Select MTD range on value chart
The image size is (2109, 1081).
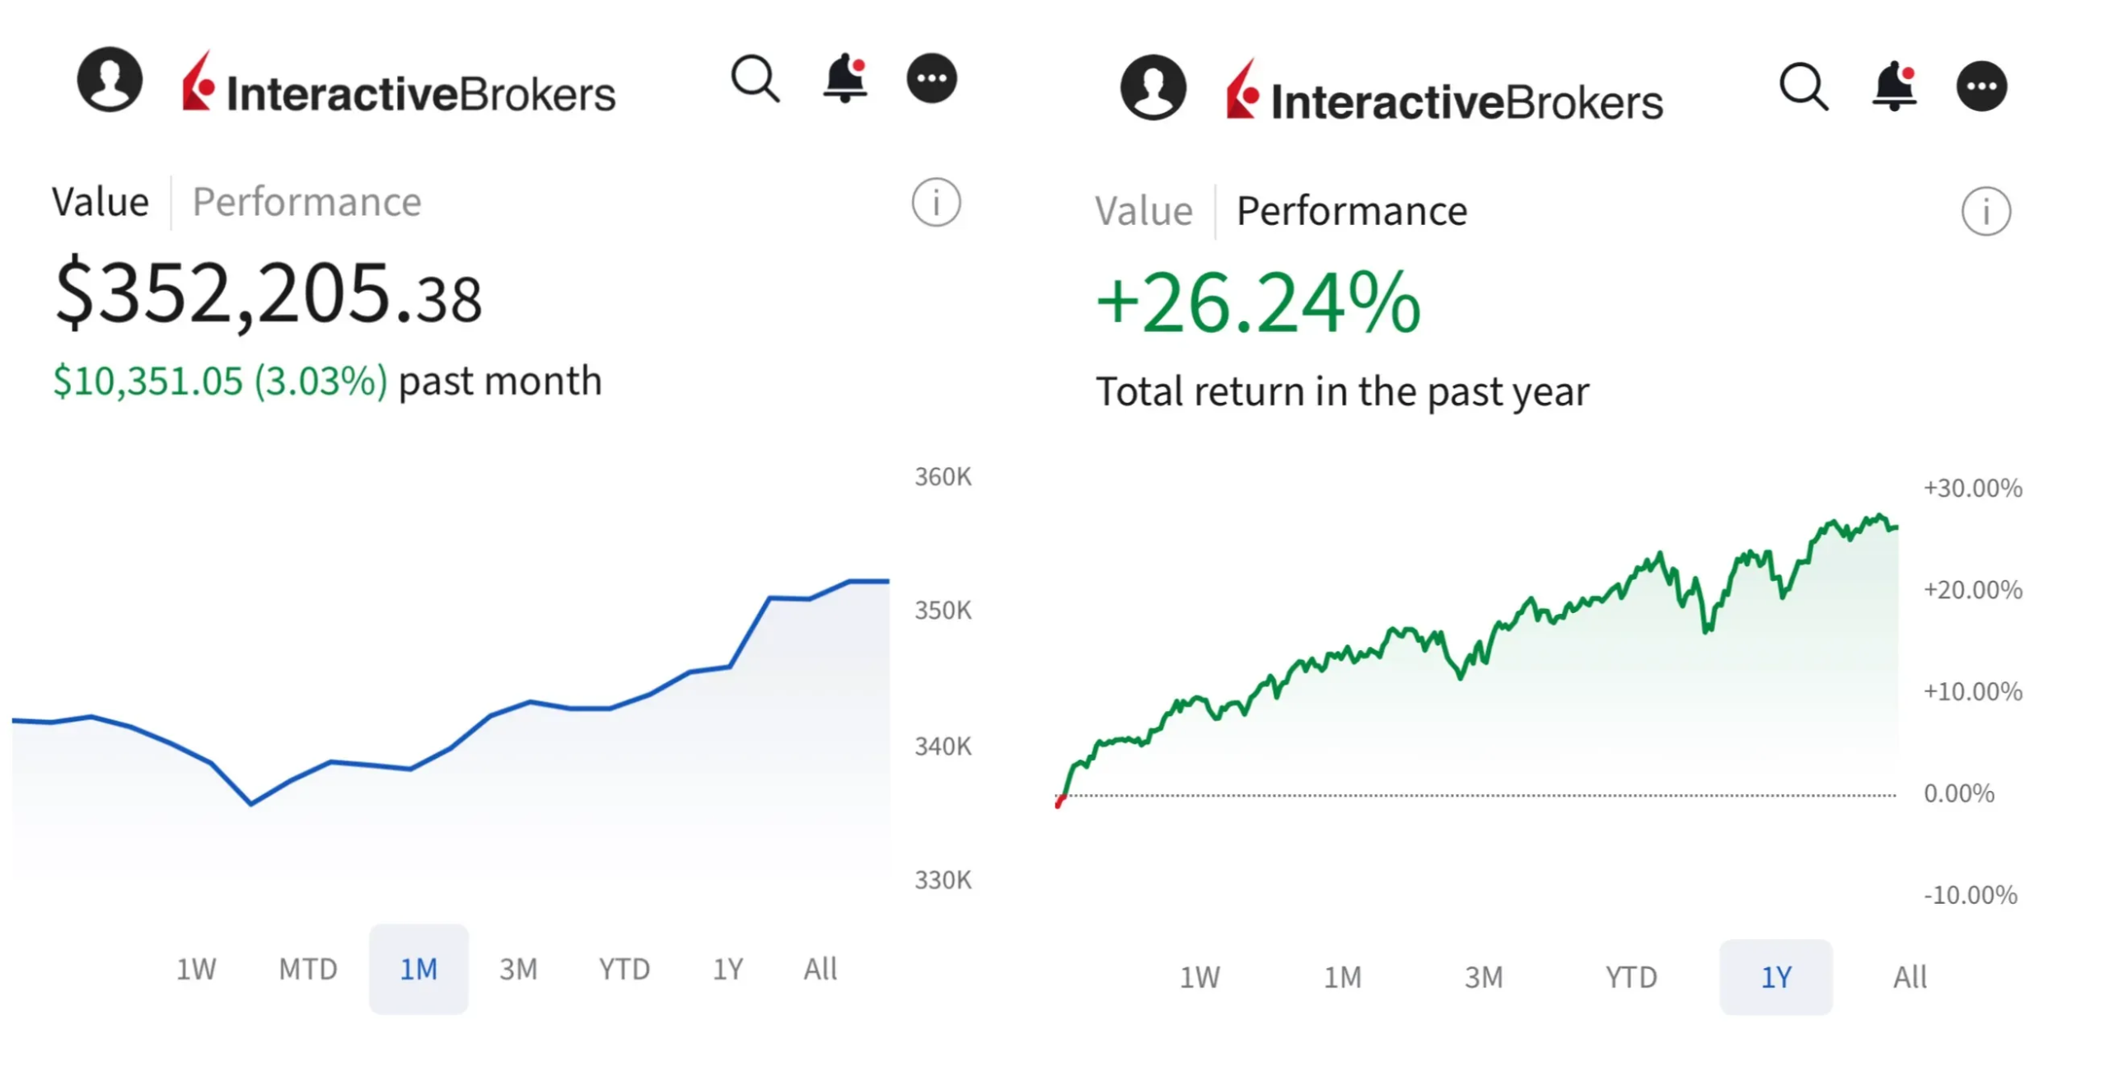pyautogui.click(x=307, y=969)
